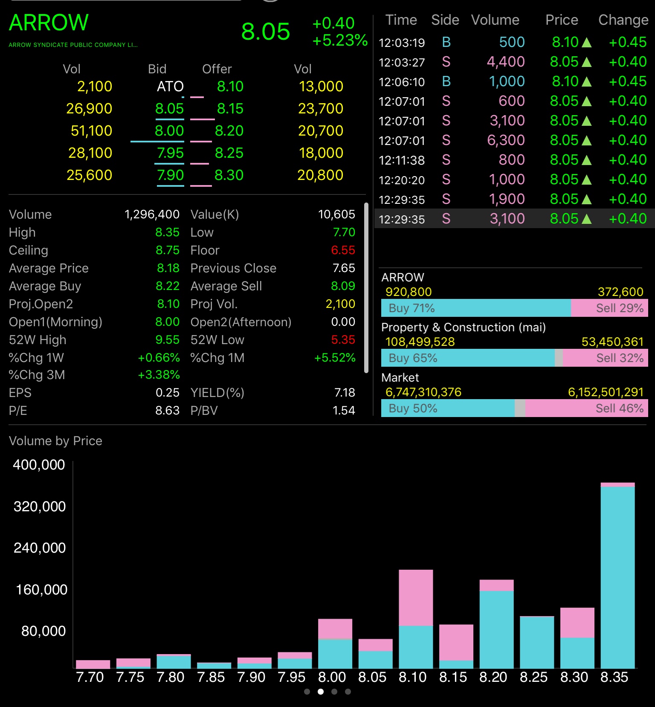
Task: Tap the company name Arrow Syndicate Public Company
Action: (x=73, y=45)
